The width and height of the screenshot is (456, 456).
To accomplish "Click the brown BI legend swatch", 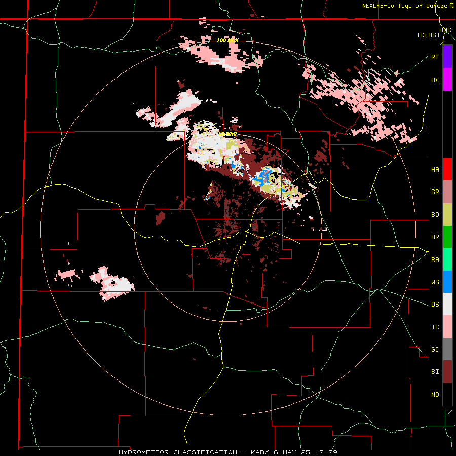I will pyautogui.click(x=447, y=372).
